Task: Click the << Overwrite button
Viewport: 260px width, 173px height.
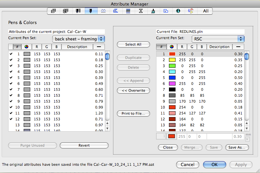Action: pos(133,90)
